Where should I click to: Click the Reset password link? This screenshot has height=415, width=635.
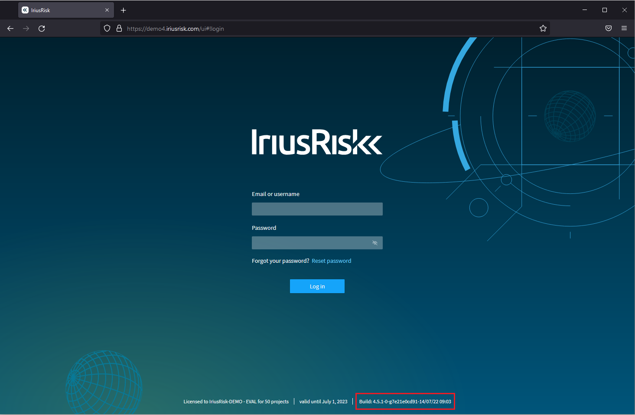[331, 261]
